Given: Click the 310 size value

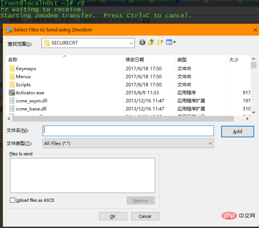Looking at the screenshot, I should (x=246, y=109).
